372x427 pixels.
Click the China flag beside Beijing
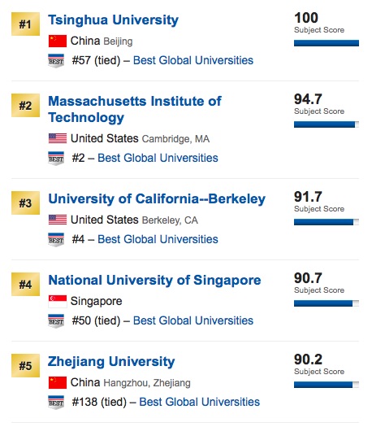pos(58,41)
